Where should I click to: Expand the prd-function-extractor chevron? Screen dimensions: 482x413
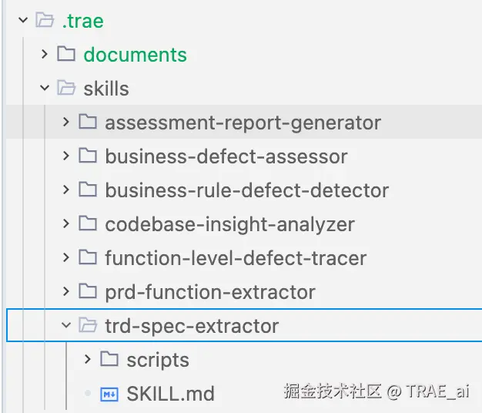pyautogui.click(x=66, y=292)
